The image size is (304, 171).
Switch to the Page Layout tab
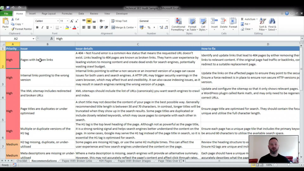(48, 14)
